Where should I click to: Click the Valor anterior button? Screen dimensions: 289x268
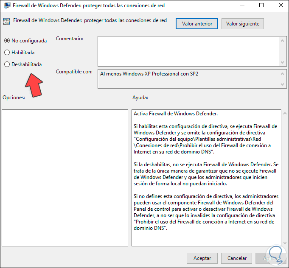coord(197,24)
